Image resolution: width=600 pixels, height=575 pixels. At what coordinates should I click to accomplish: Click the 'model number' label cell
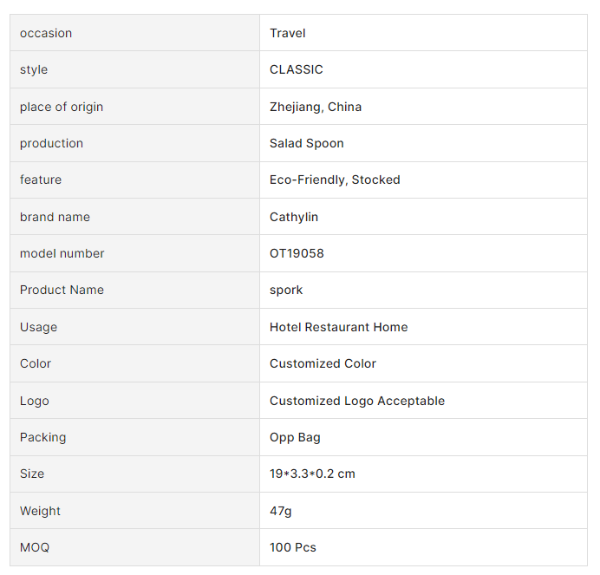click(x=62, y=253)
